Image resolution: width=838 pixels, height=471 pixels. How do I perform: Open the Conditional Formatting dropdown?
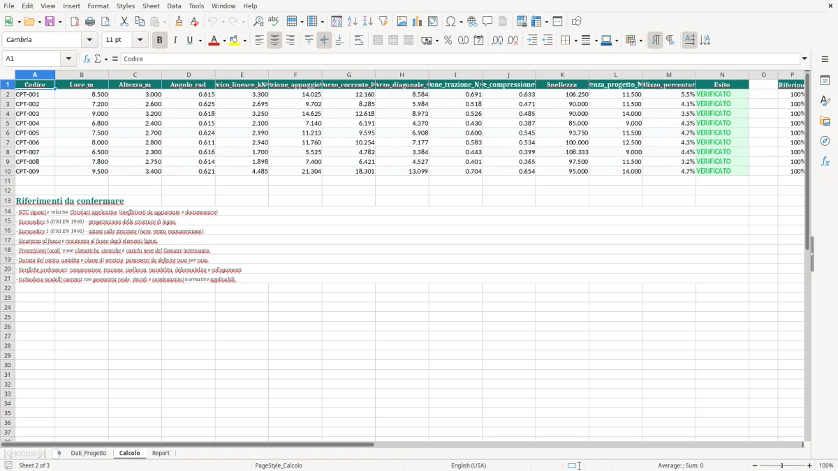(x=634, y=40)
